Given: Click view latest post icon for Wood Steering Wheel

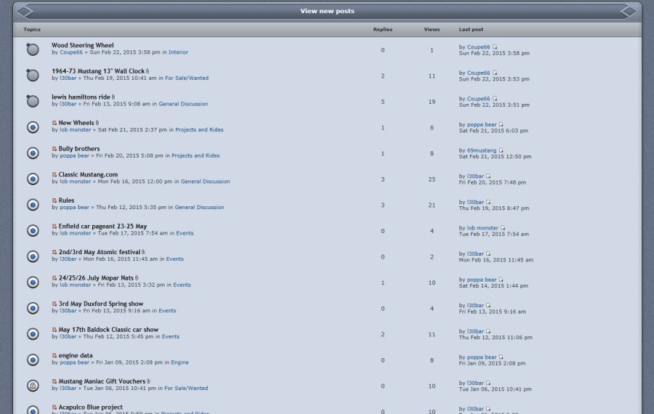Looking at the screenshot, I should (x=495, y=47).
